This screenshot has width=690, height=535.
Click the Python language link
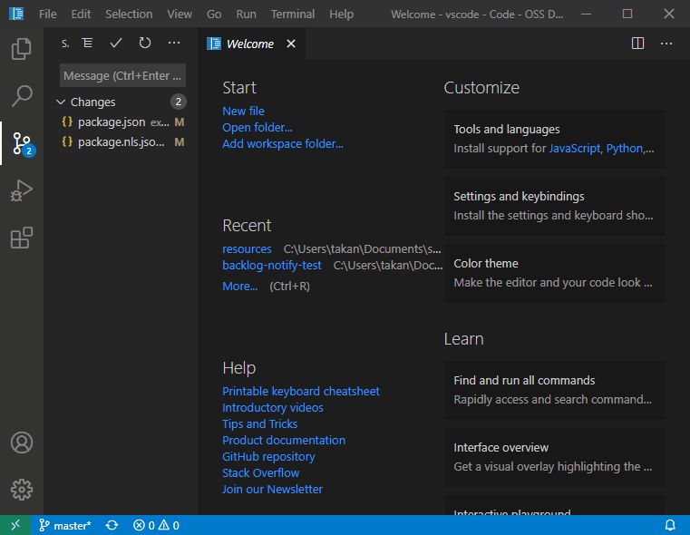point(625,149)
